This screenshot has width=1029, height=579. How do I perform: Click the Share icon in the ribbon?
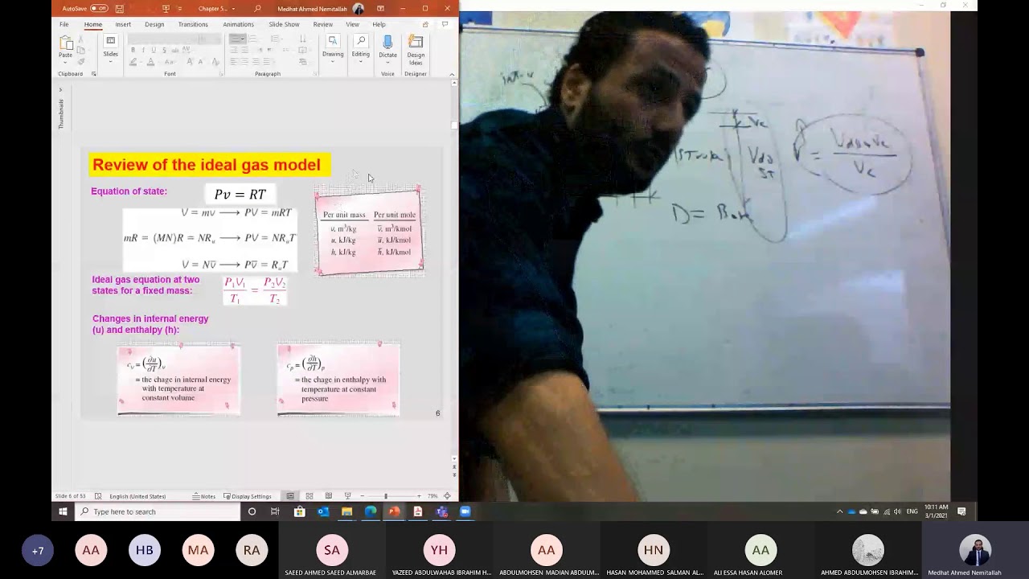point(425,24)
